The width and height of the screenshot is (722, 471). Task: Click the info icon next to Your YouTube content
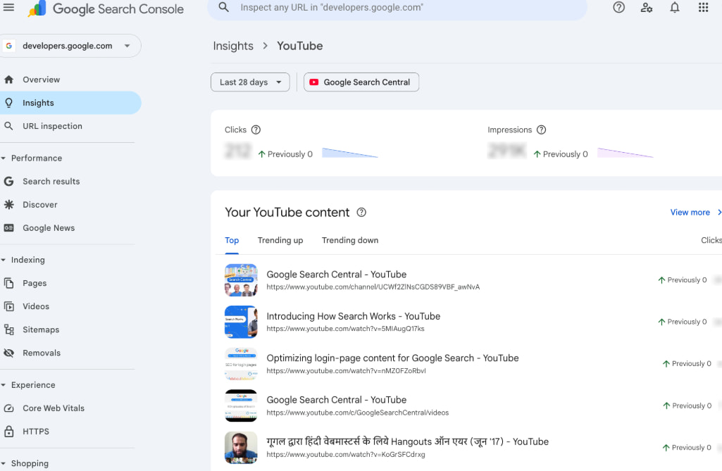361,212
